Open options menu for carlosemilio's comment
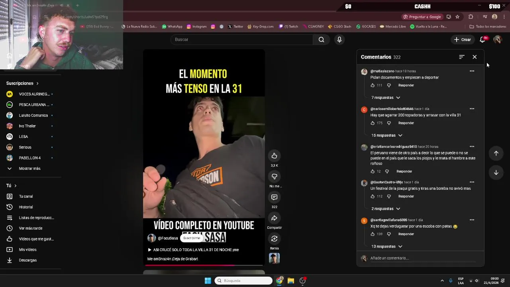 (472, 109)
